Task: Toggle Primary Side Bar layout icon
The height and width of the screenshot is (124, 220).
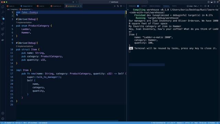Action: [209, 2]
